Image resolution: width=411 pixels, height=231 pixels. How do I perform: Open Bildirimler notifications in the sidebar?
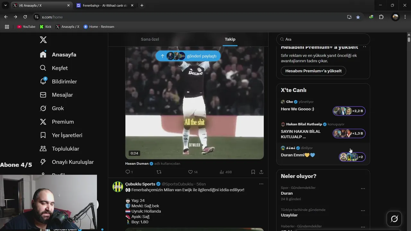(x=58, y=81)
